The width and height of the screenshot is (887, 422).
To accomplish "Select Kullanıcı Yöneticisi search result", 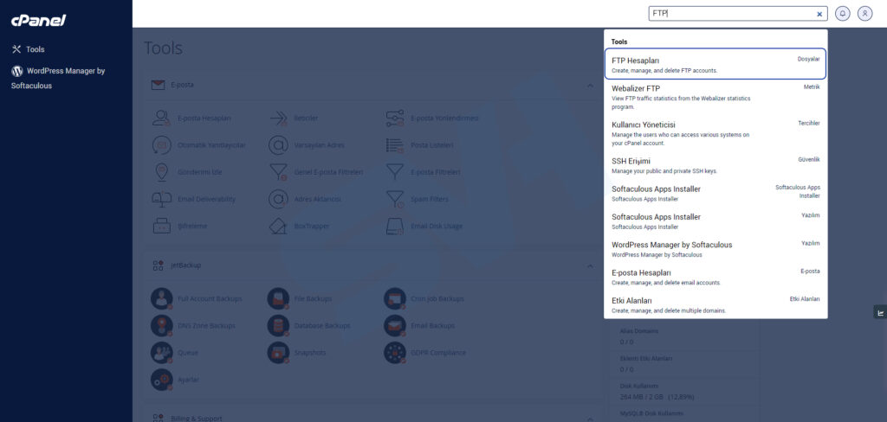I will click(x=715, y=133).
